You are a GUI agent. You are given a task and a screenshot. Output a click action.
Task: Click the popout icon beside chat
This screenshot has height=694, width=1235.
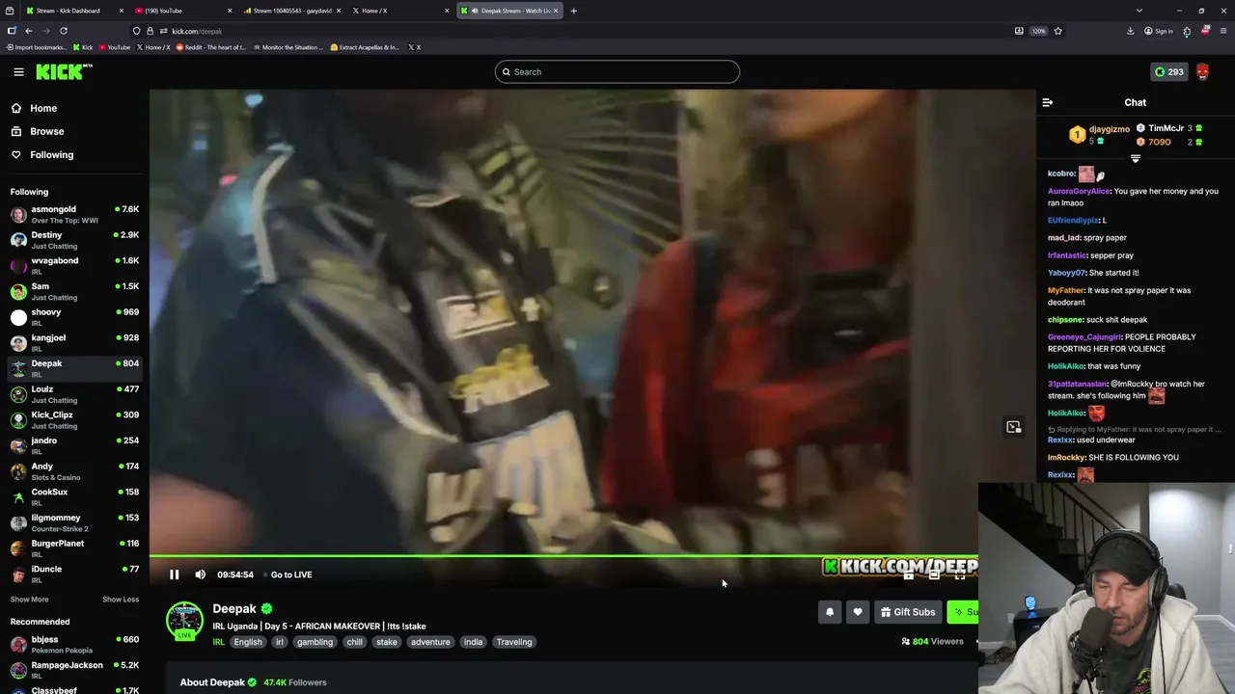coord(1013,427)
